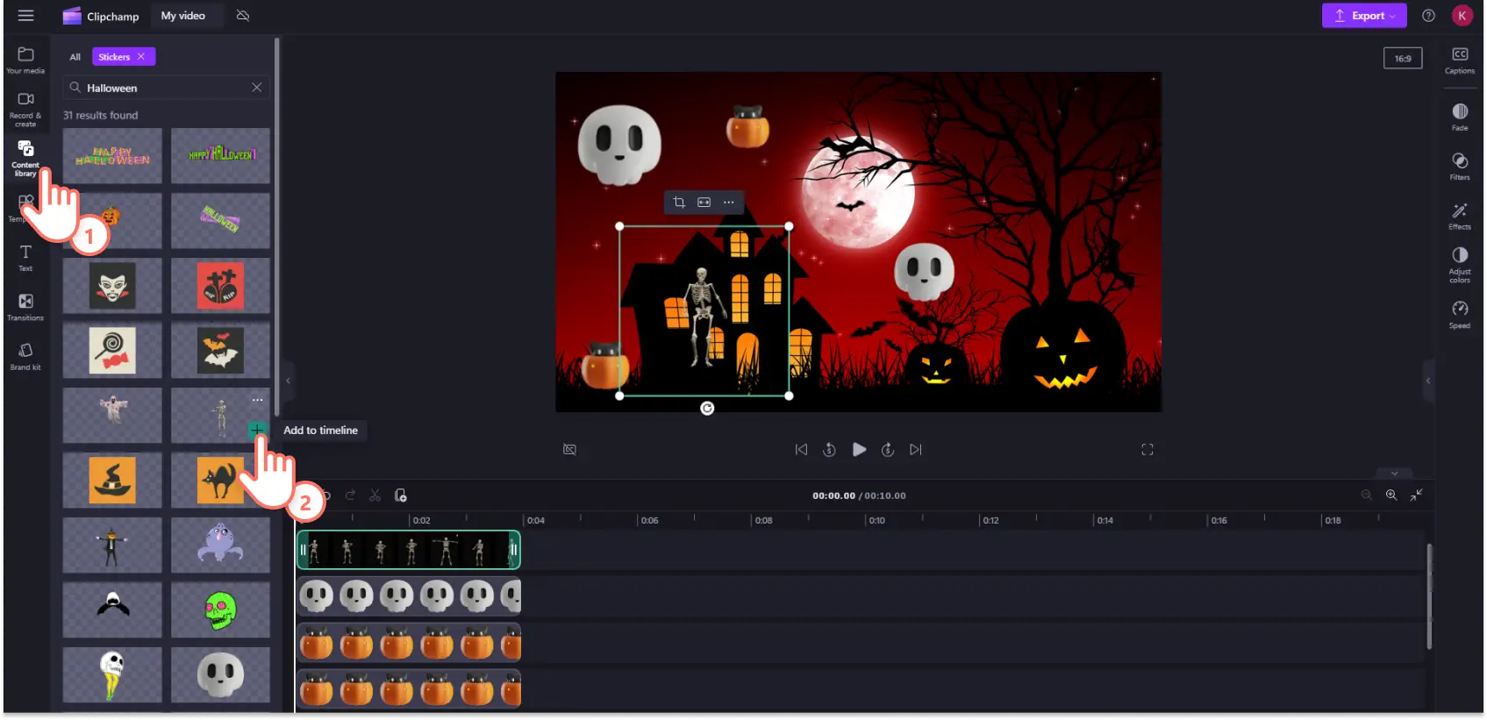Collapse the timeline with the down chevron
The image size is (1487, 720).
1395,474
